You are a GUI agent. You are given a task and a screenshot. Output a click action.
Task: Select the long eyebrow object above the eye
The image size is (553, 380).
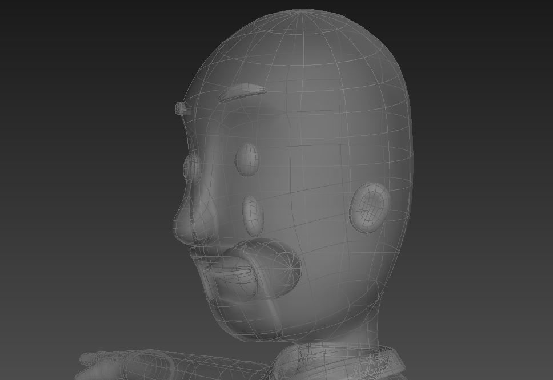point(242,92)
